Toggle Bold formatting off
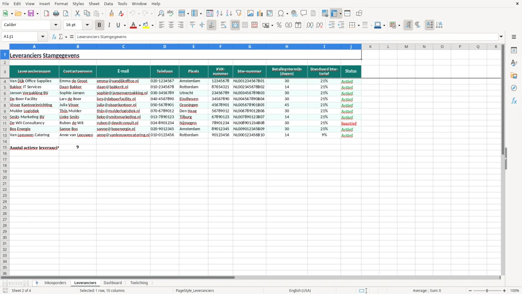This screenshot has width=522, height=294. [x=100, y=25]
